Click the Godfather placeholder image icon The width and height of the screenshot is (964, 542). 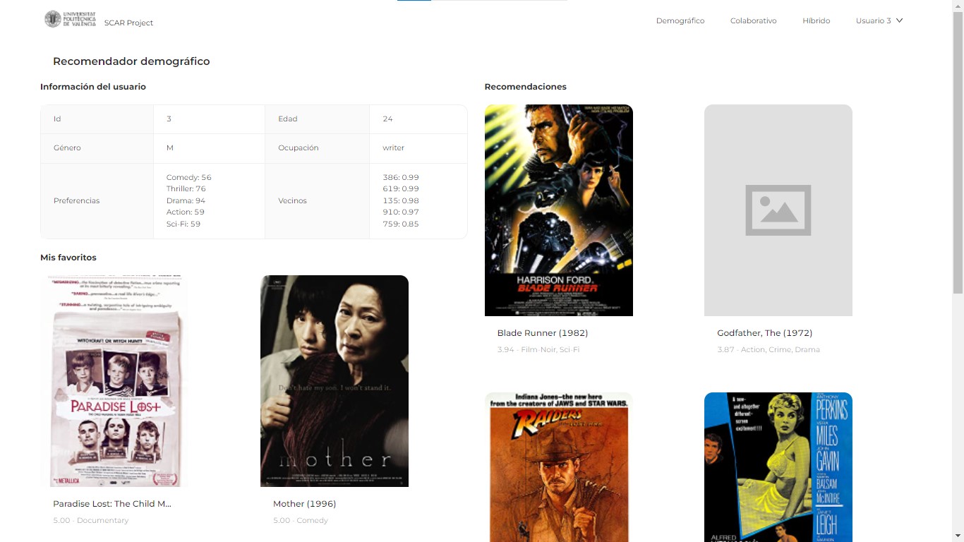pyautogui.click(x=778, y=210)
